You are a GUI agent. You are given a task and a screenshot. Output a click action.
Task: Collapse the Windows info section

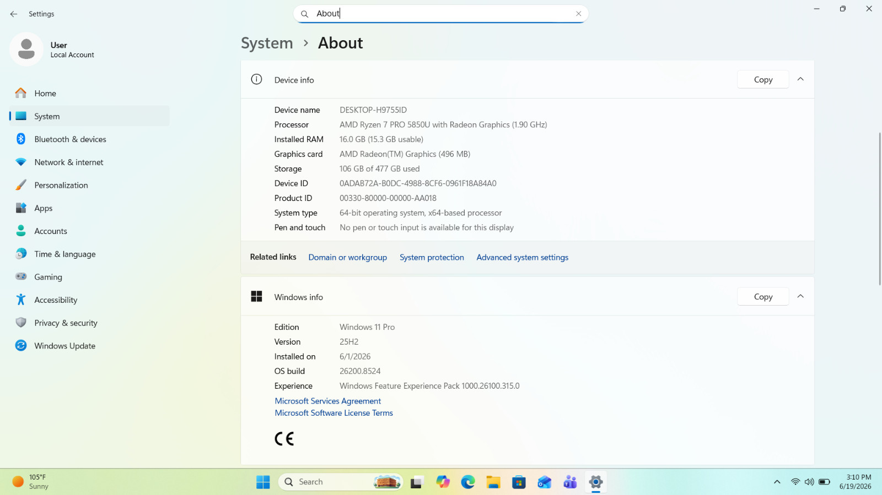click(800, 296)
